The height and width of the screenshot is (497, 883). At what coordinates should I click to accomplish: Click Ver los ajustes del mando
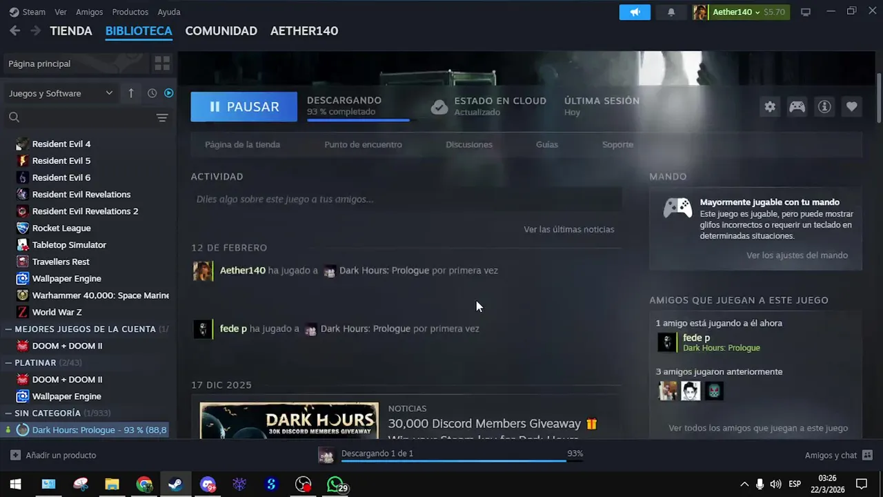point(797,255)
